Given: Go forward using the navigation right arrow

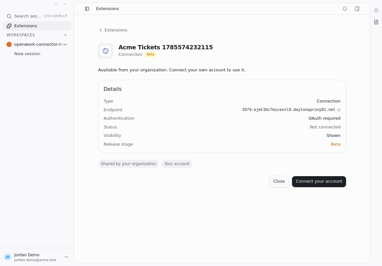Looking at the screenshot, I should 65,4.
